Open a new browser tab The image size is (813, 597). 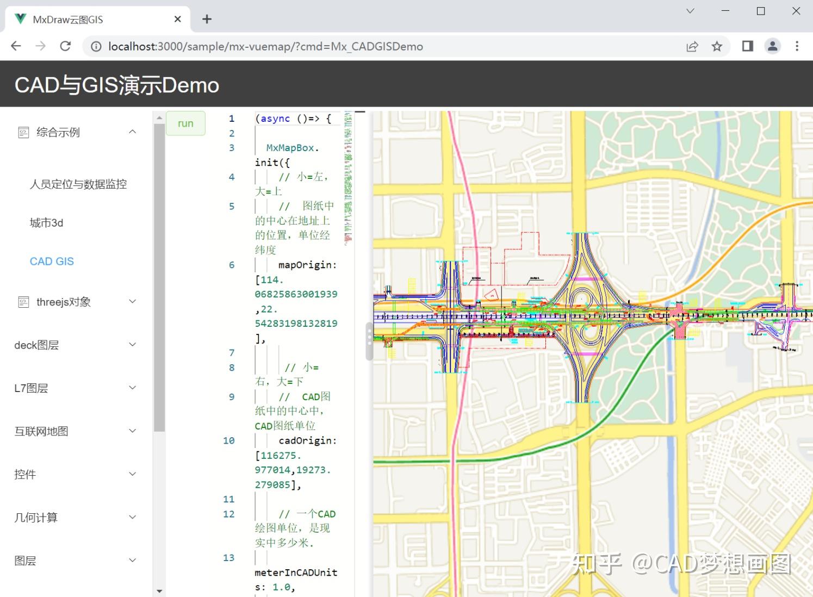click(207, 18)
